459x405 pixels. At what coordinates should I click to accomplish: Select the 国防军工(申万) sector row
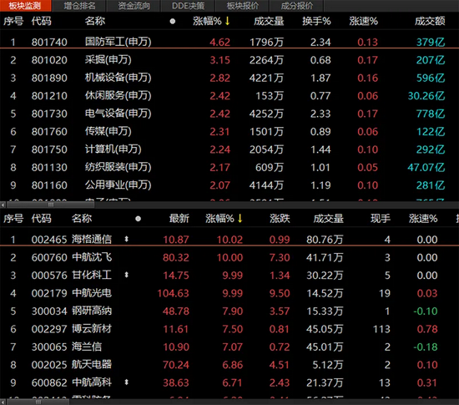coord(229,42)
